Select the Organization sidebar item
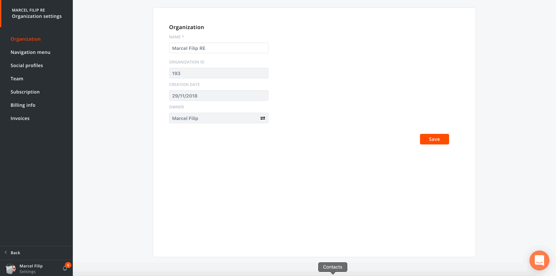This screenshot has width=556, height=276. coord(25,39)
